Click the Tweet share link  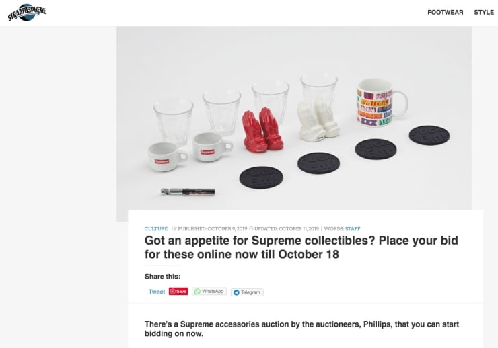click(157, 292)
